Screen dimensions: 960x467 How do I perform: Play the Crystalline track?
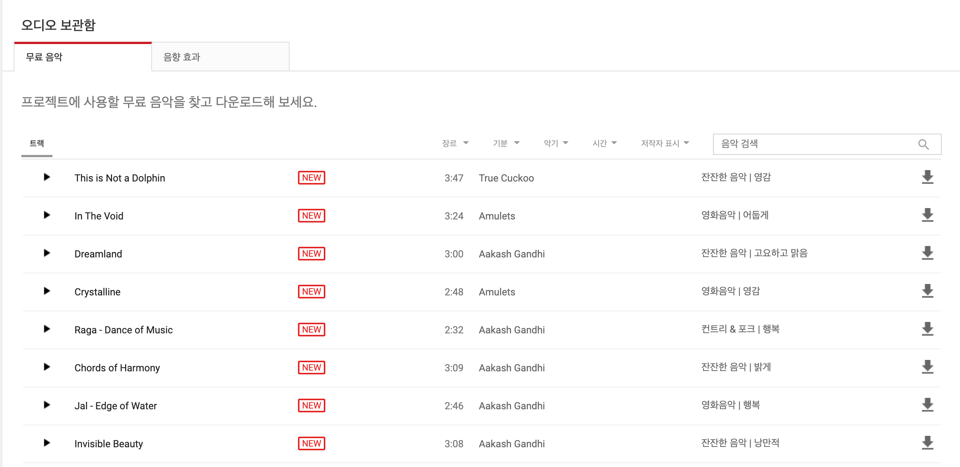(47, 291)
